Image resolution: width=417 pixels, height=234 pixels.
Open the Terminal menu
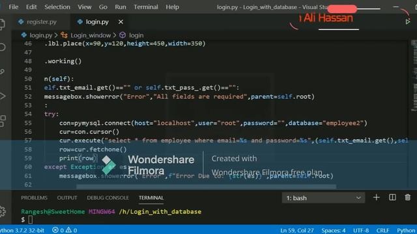[x=146, y=7]
